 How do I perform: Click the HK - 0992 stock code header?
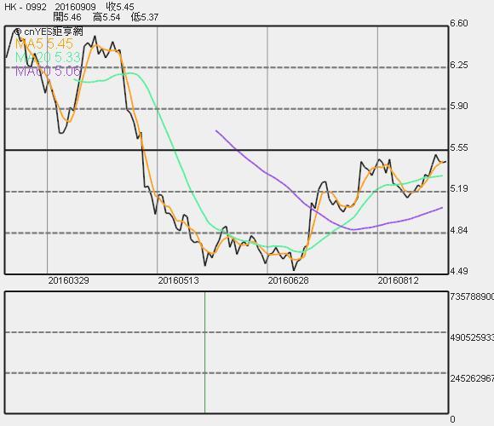pos(26,7)
